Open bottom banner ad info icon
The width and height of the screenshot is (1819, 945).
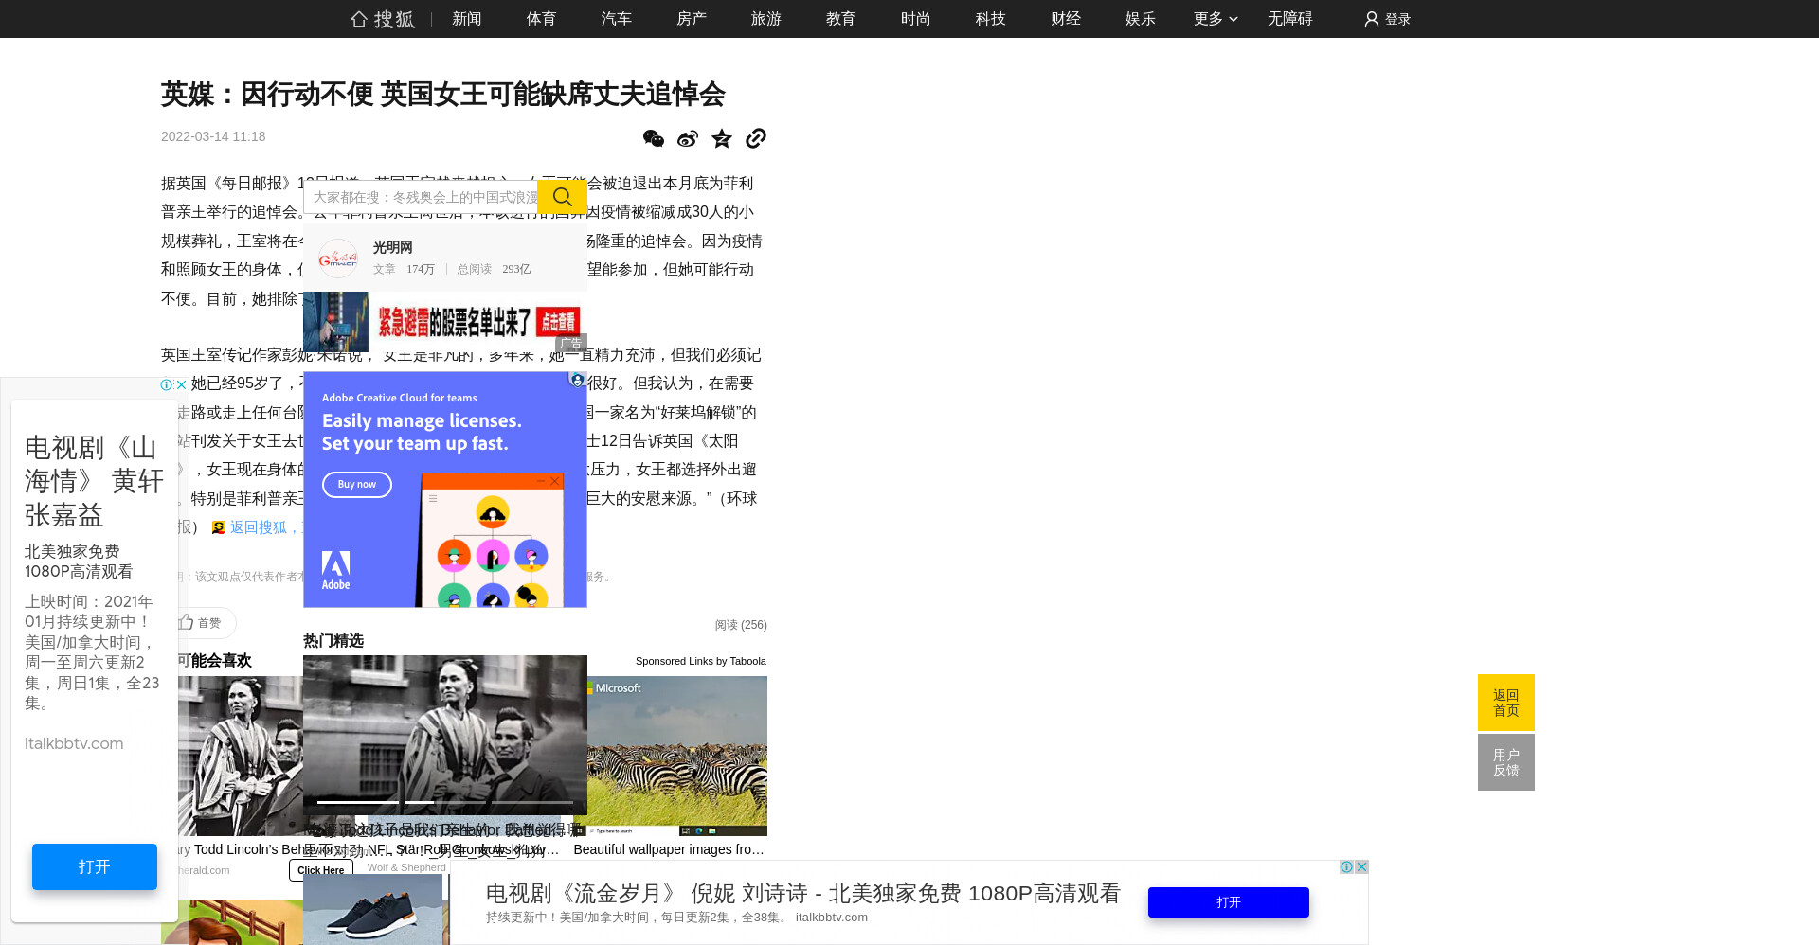pyautogui.click(x=1346, y=866)
